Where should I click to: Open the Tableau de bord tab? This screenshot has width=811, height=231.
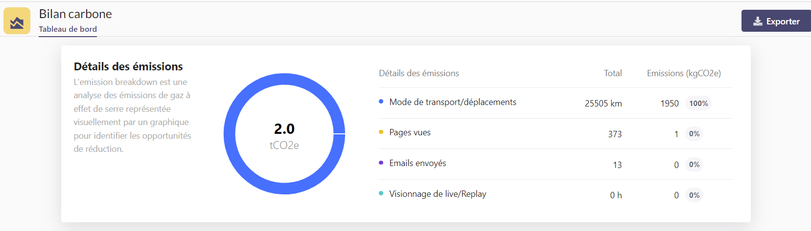click(x=68, y=29)
